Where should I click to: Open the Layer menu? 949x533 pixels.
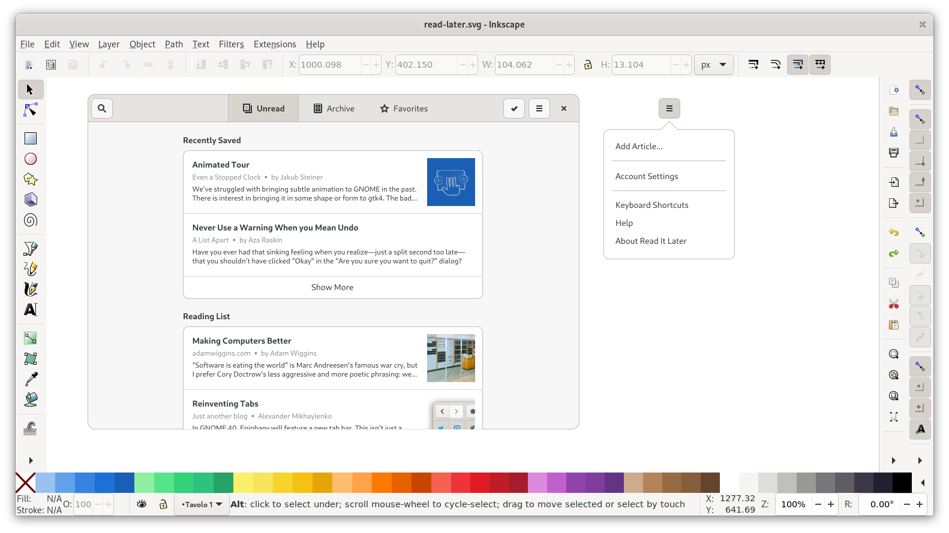click(x=109, y=44)
